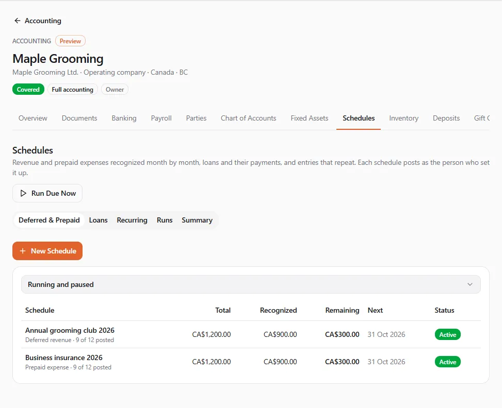Open the Chart of Accounts tab
502x408 pixels.
pos(249,118)
